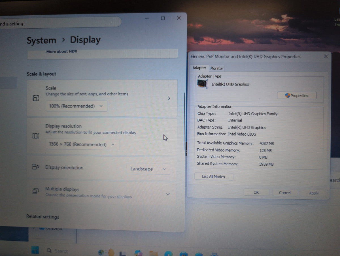Viewport: 340px width, 256px height.
Task: Click the 'Intel Video BIOS' text
Action: (242, 134)
